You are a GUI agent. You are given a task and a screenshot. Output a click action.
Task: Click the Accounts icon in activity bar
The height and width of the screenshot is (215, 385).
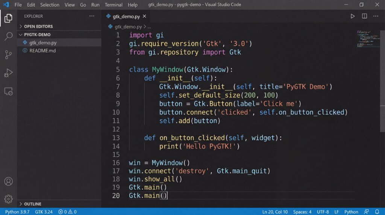point(8,181)
